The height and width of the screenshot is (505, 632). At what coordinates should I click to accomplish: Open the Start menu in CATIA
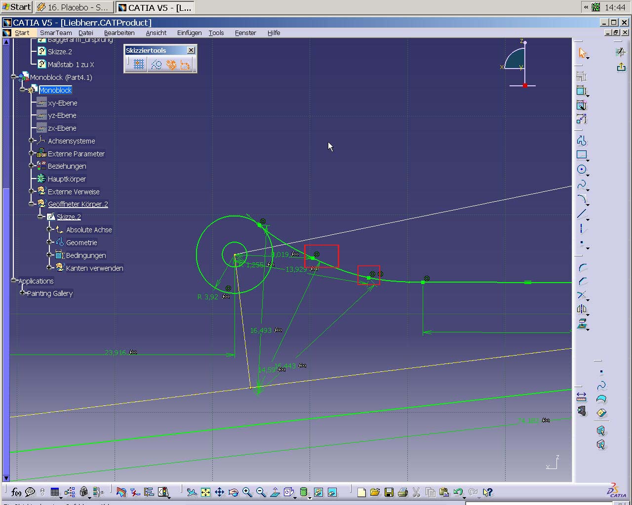pos(22,33)
